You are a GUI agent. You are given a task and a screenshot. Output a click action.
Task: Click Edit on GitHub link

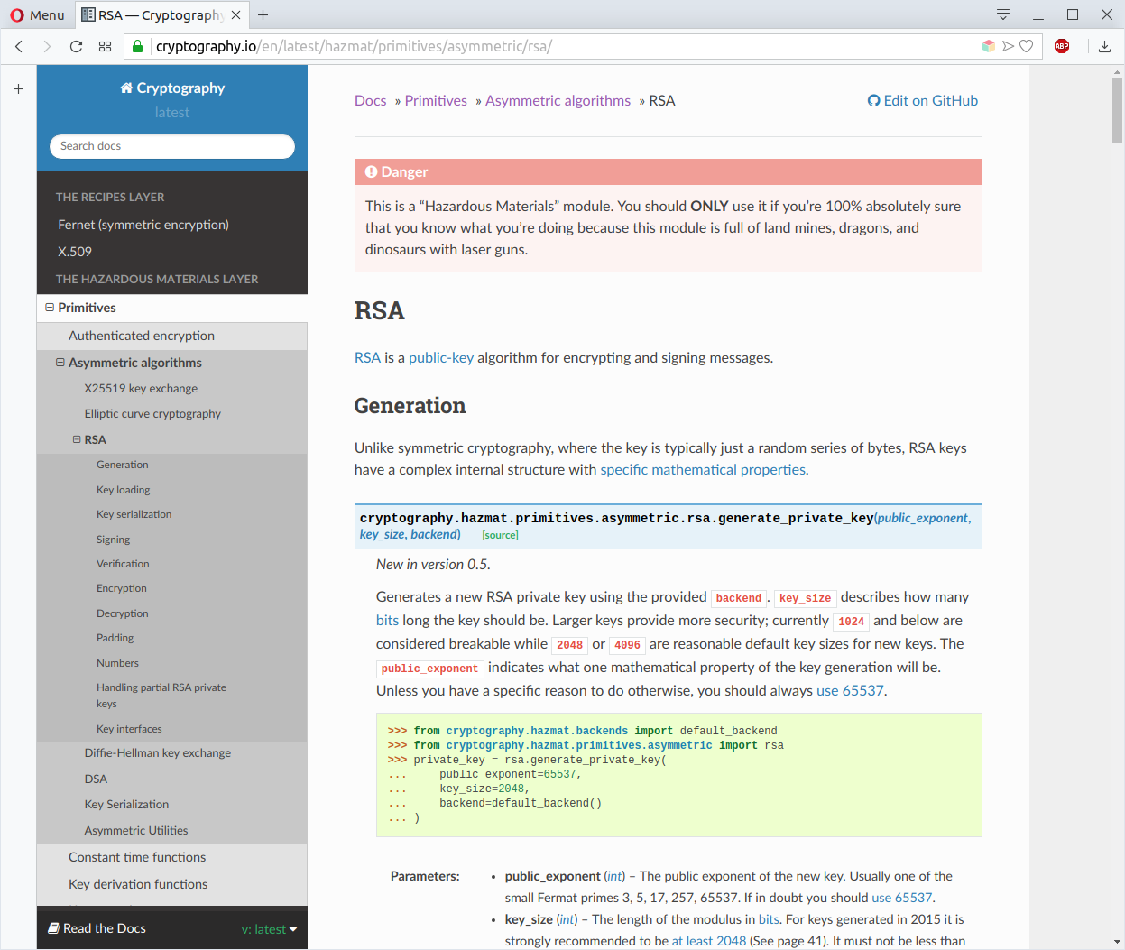[x=923, y=101]
